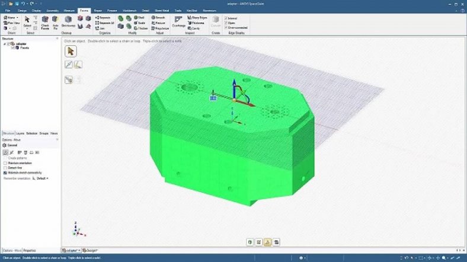467x262 pixels.
Task: Uncheck Maintain sketch connectivity option
Action: (5, 172)
